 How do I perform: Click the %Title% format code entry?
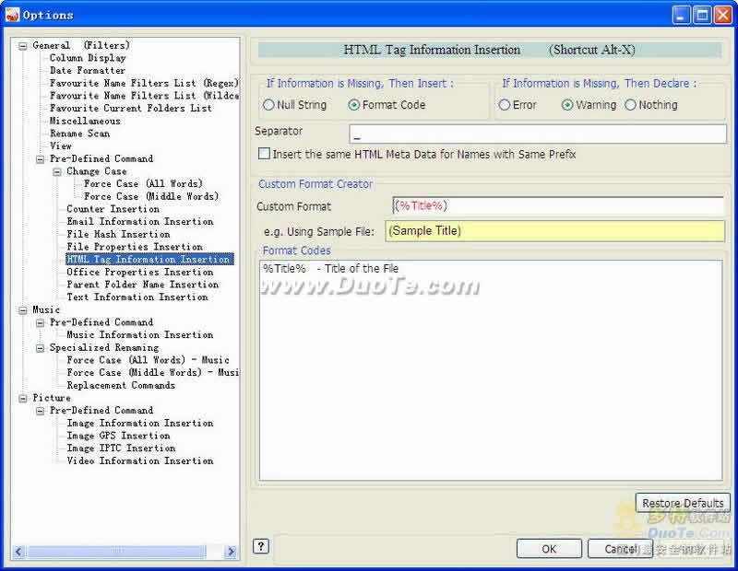(x=331, y=269)
